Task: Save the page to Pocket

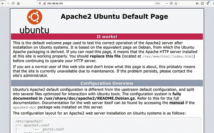Action: [x=171, y=3]
